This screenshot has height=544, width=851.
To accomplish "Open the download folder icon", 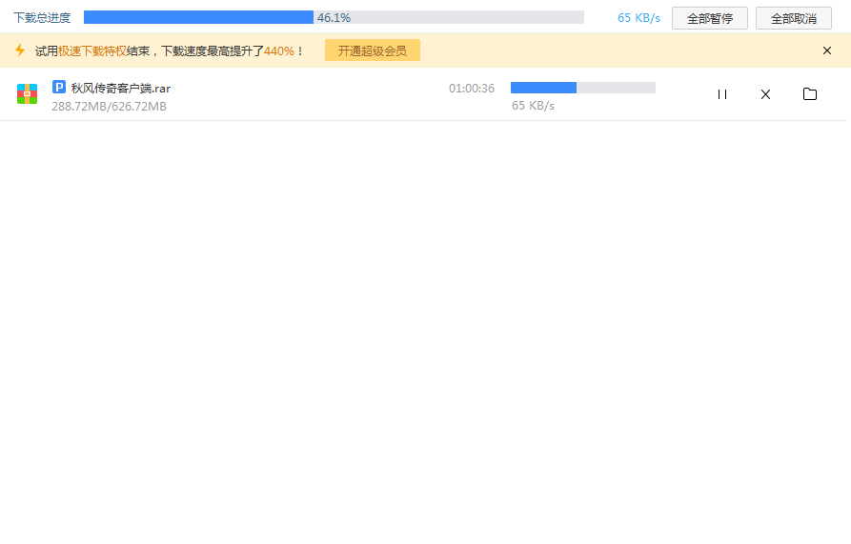I will (x=810, y=93).
